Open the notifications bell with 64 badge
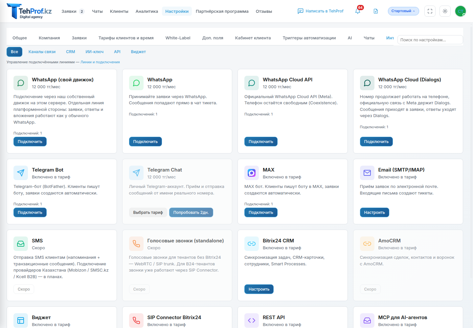Viewport: 473px width, 328px height. click(358, 11)
